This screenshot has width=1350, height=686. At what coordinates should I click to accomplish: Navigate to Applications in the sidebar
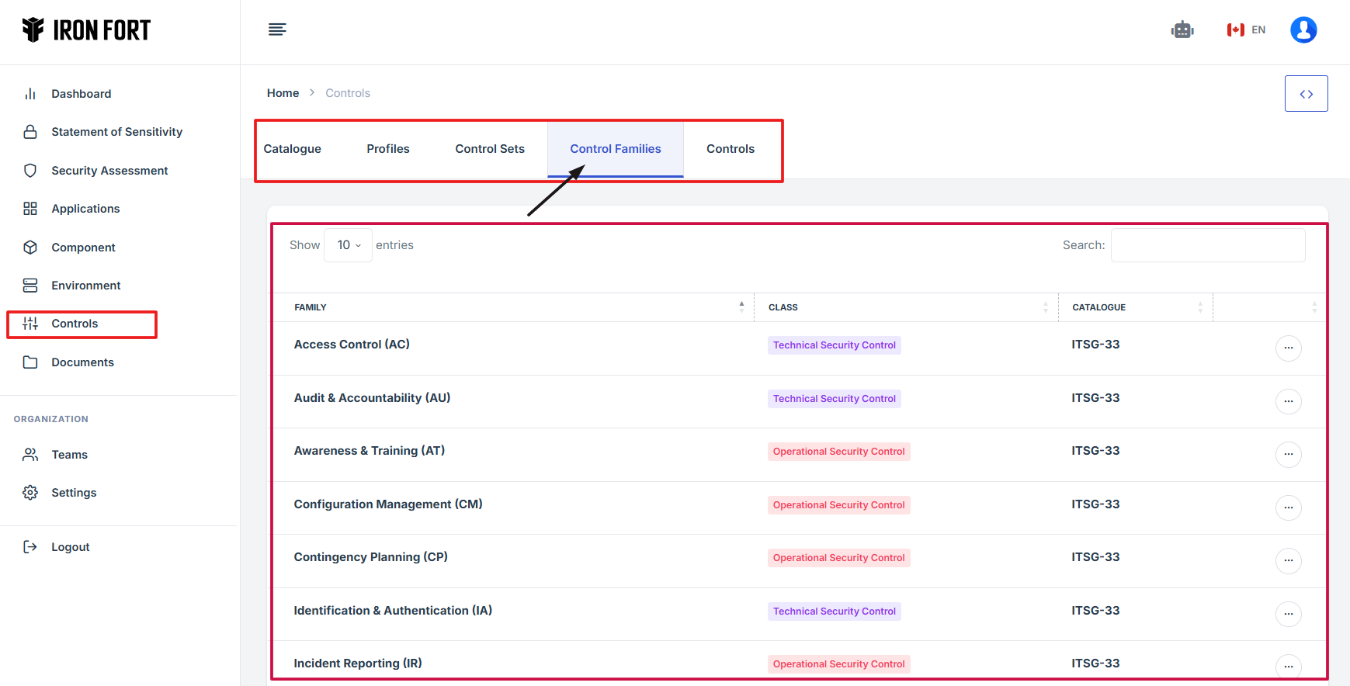(x=85, y=209)
